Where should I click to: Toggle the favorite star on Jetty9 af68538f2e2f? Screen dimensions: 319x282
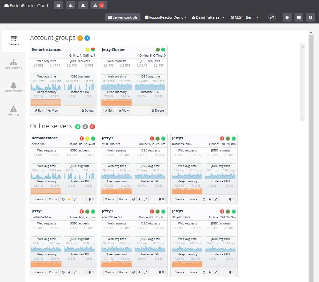pos(139,199)
